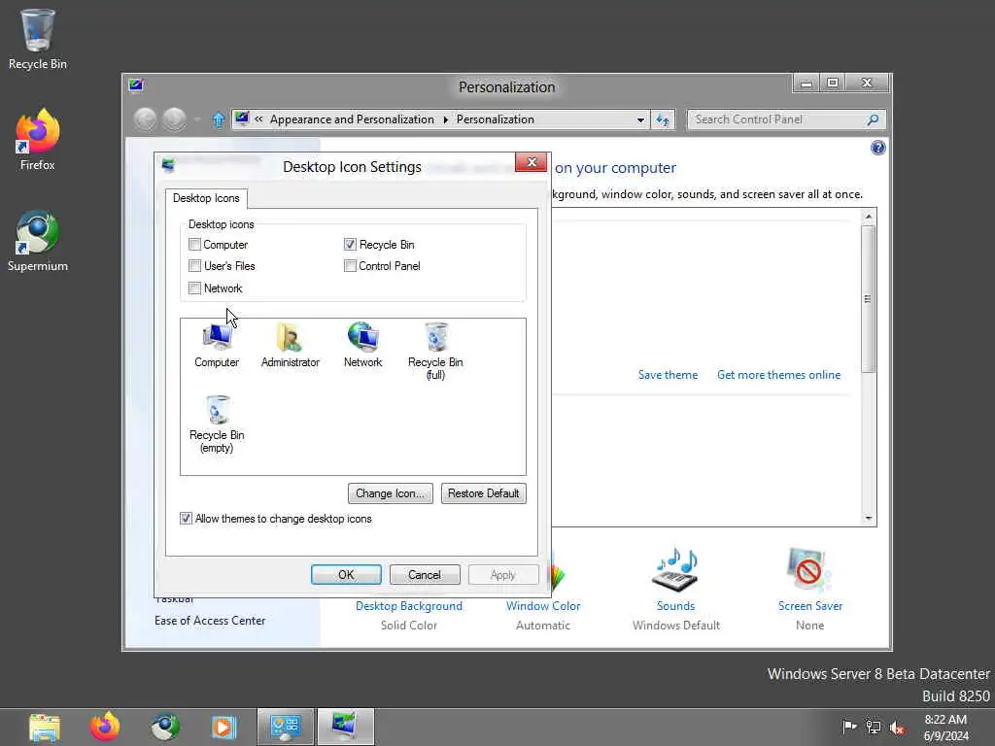The height and width of the screenshot is (746, 995).
Task: Expand the arrow after Appearance and Personalization
Action: (445, 119)
